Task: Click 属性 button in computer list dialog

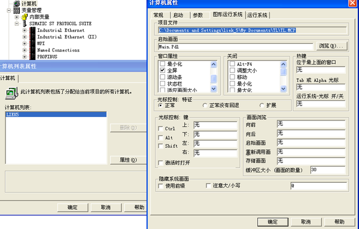Action: click(128, 159)
